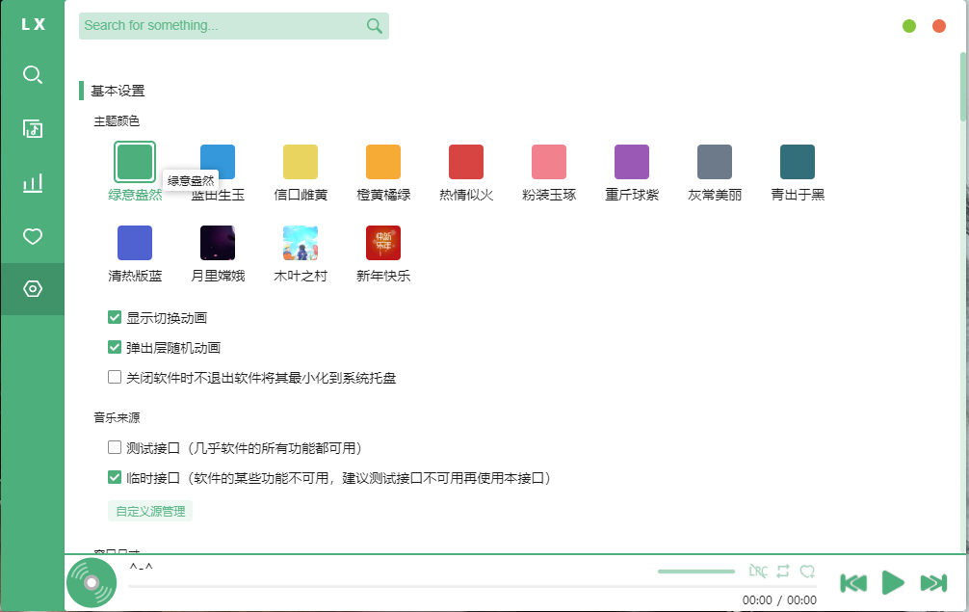The height and width of the screenshot is (612, 969).
Task: Switch playback mode with the repeat icon
Action: 784,571
